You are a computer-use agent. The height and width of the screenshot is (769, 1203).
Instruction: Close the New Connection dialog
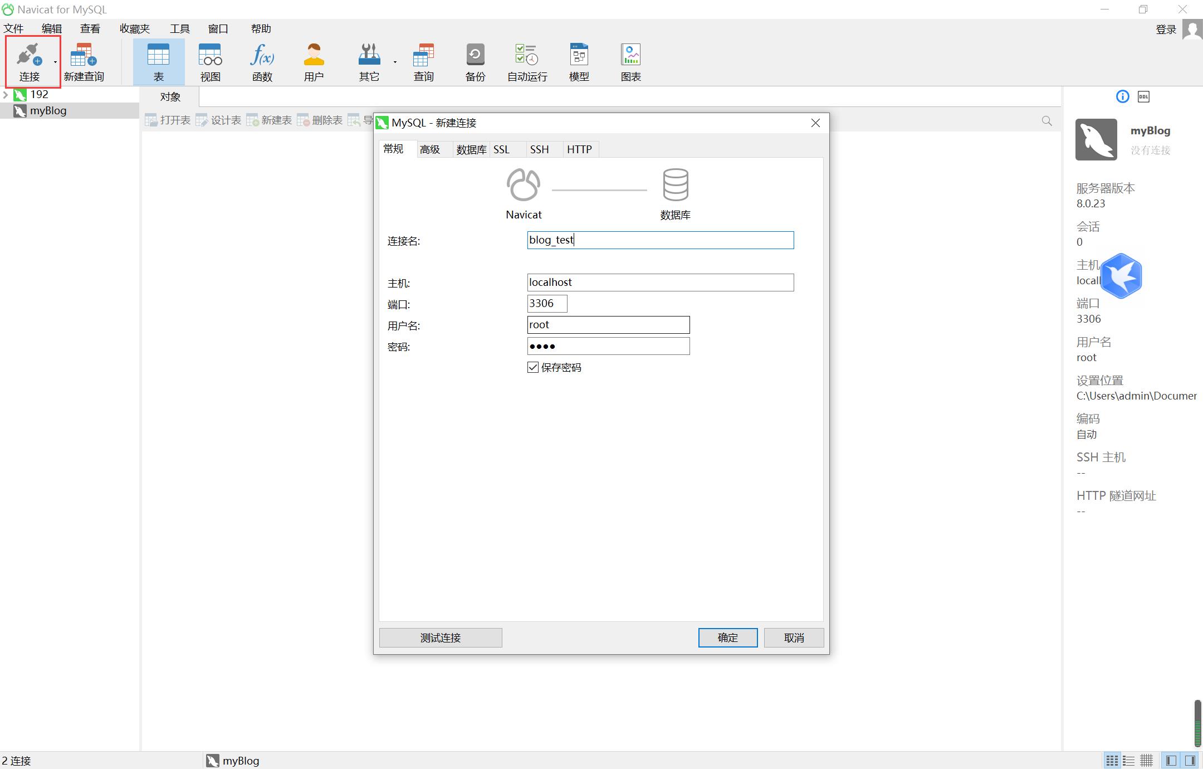(x=815, y=123)
